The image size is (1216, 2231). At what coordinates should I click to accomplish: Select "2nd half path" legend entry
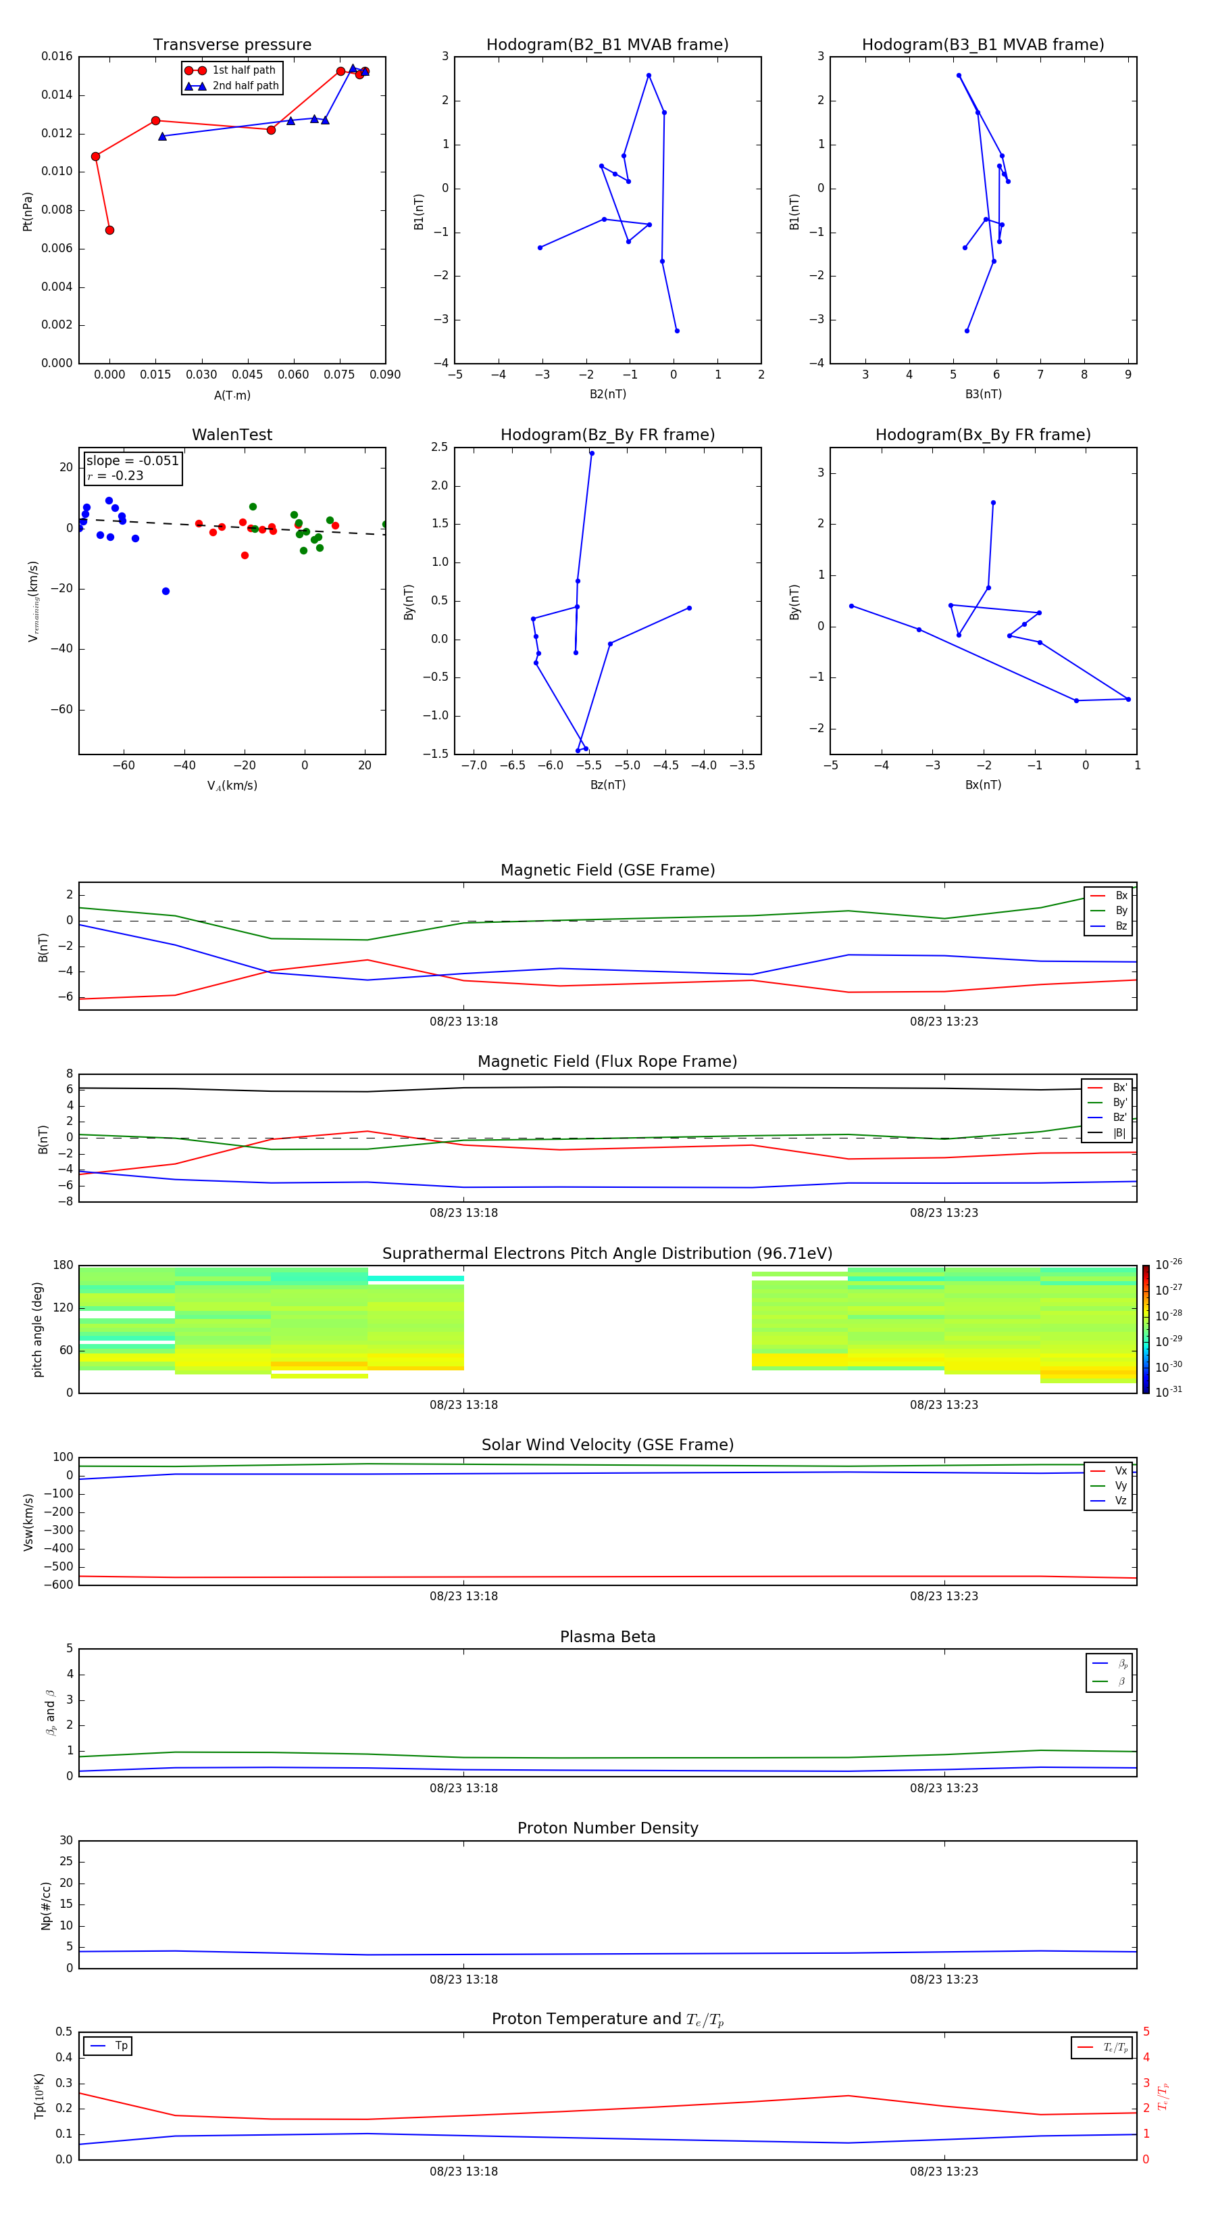coord(232,86)
